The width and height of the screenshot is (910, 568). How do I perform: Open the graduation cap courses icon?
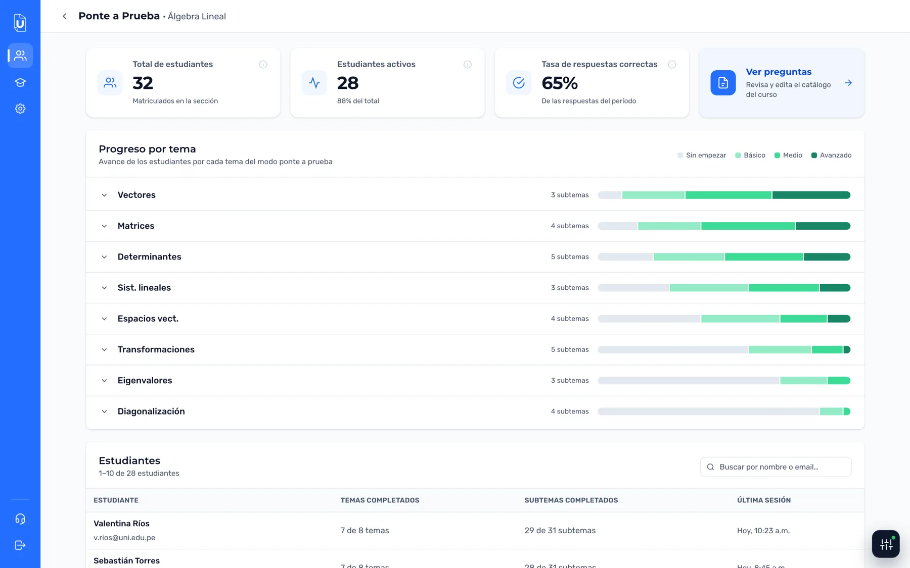click(x=20, y=82)
